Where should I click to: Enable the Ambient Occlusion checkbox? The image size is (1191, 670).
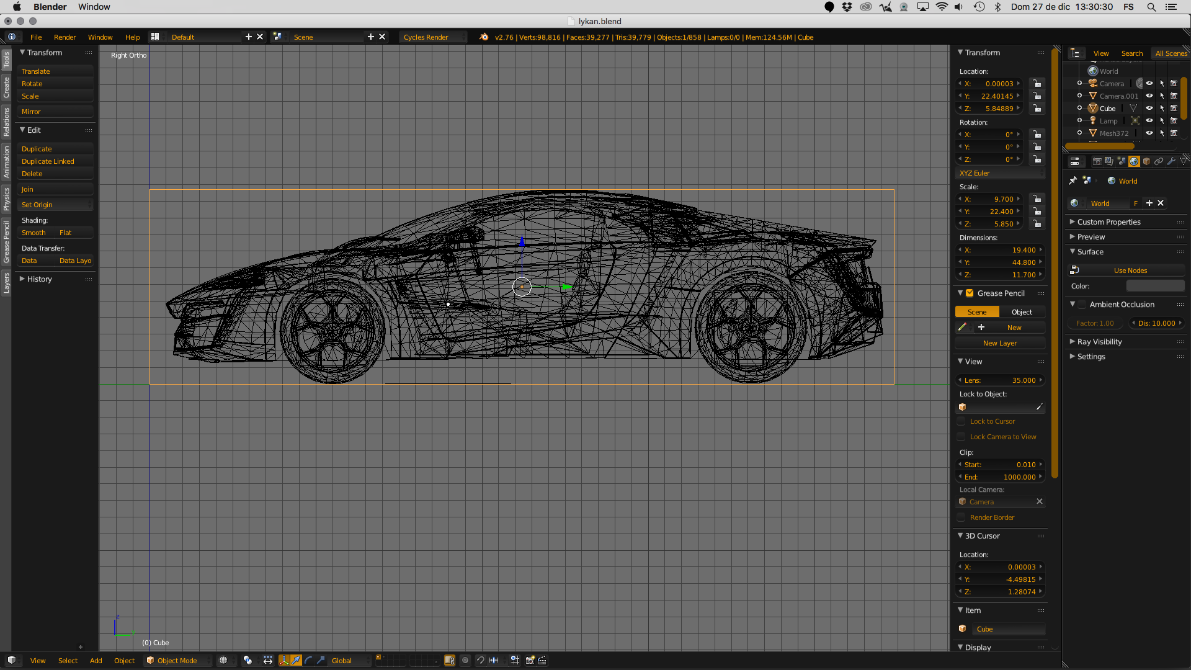coord(1082,305)
